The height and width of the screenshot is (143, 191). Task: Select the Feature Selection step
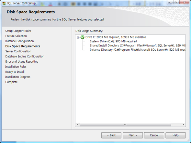[16, 36]
